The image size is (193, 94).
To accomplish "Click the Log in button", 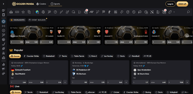I will point(170,4).
